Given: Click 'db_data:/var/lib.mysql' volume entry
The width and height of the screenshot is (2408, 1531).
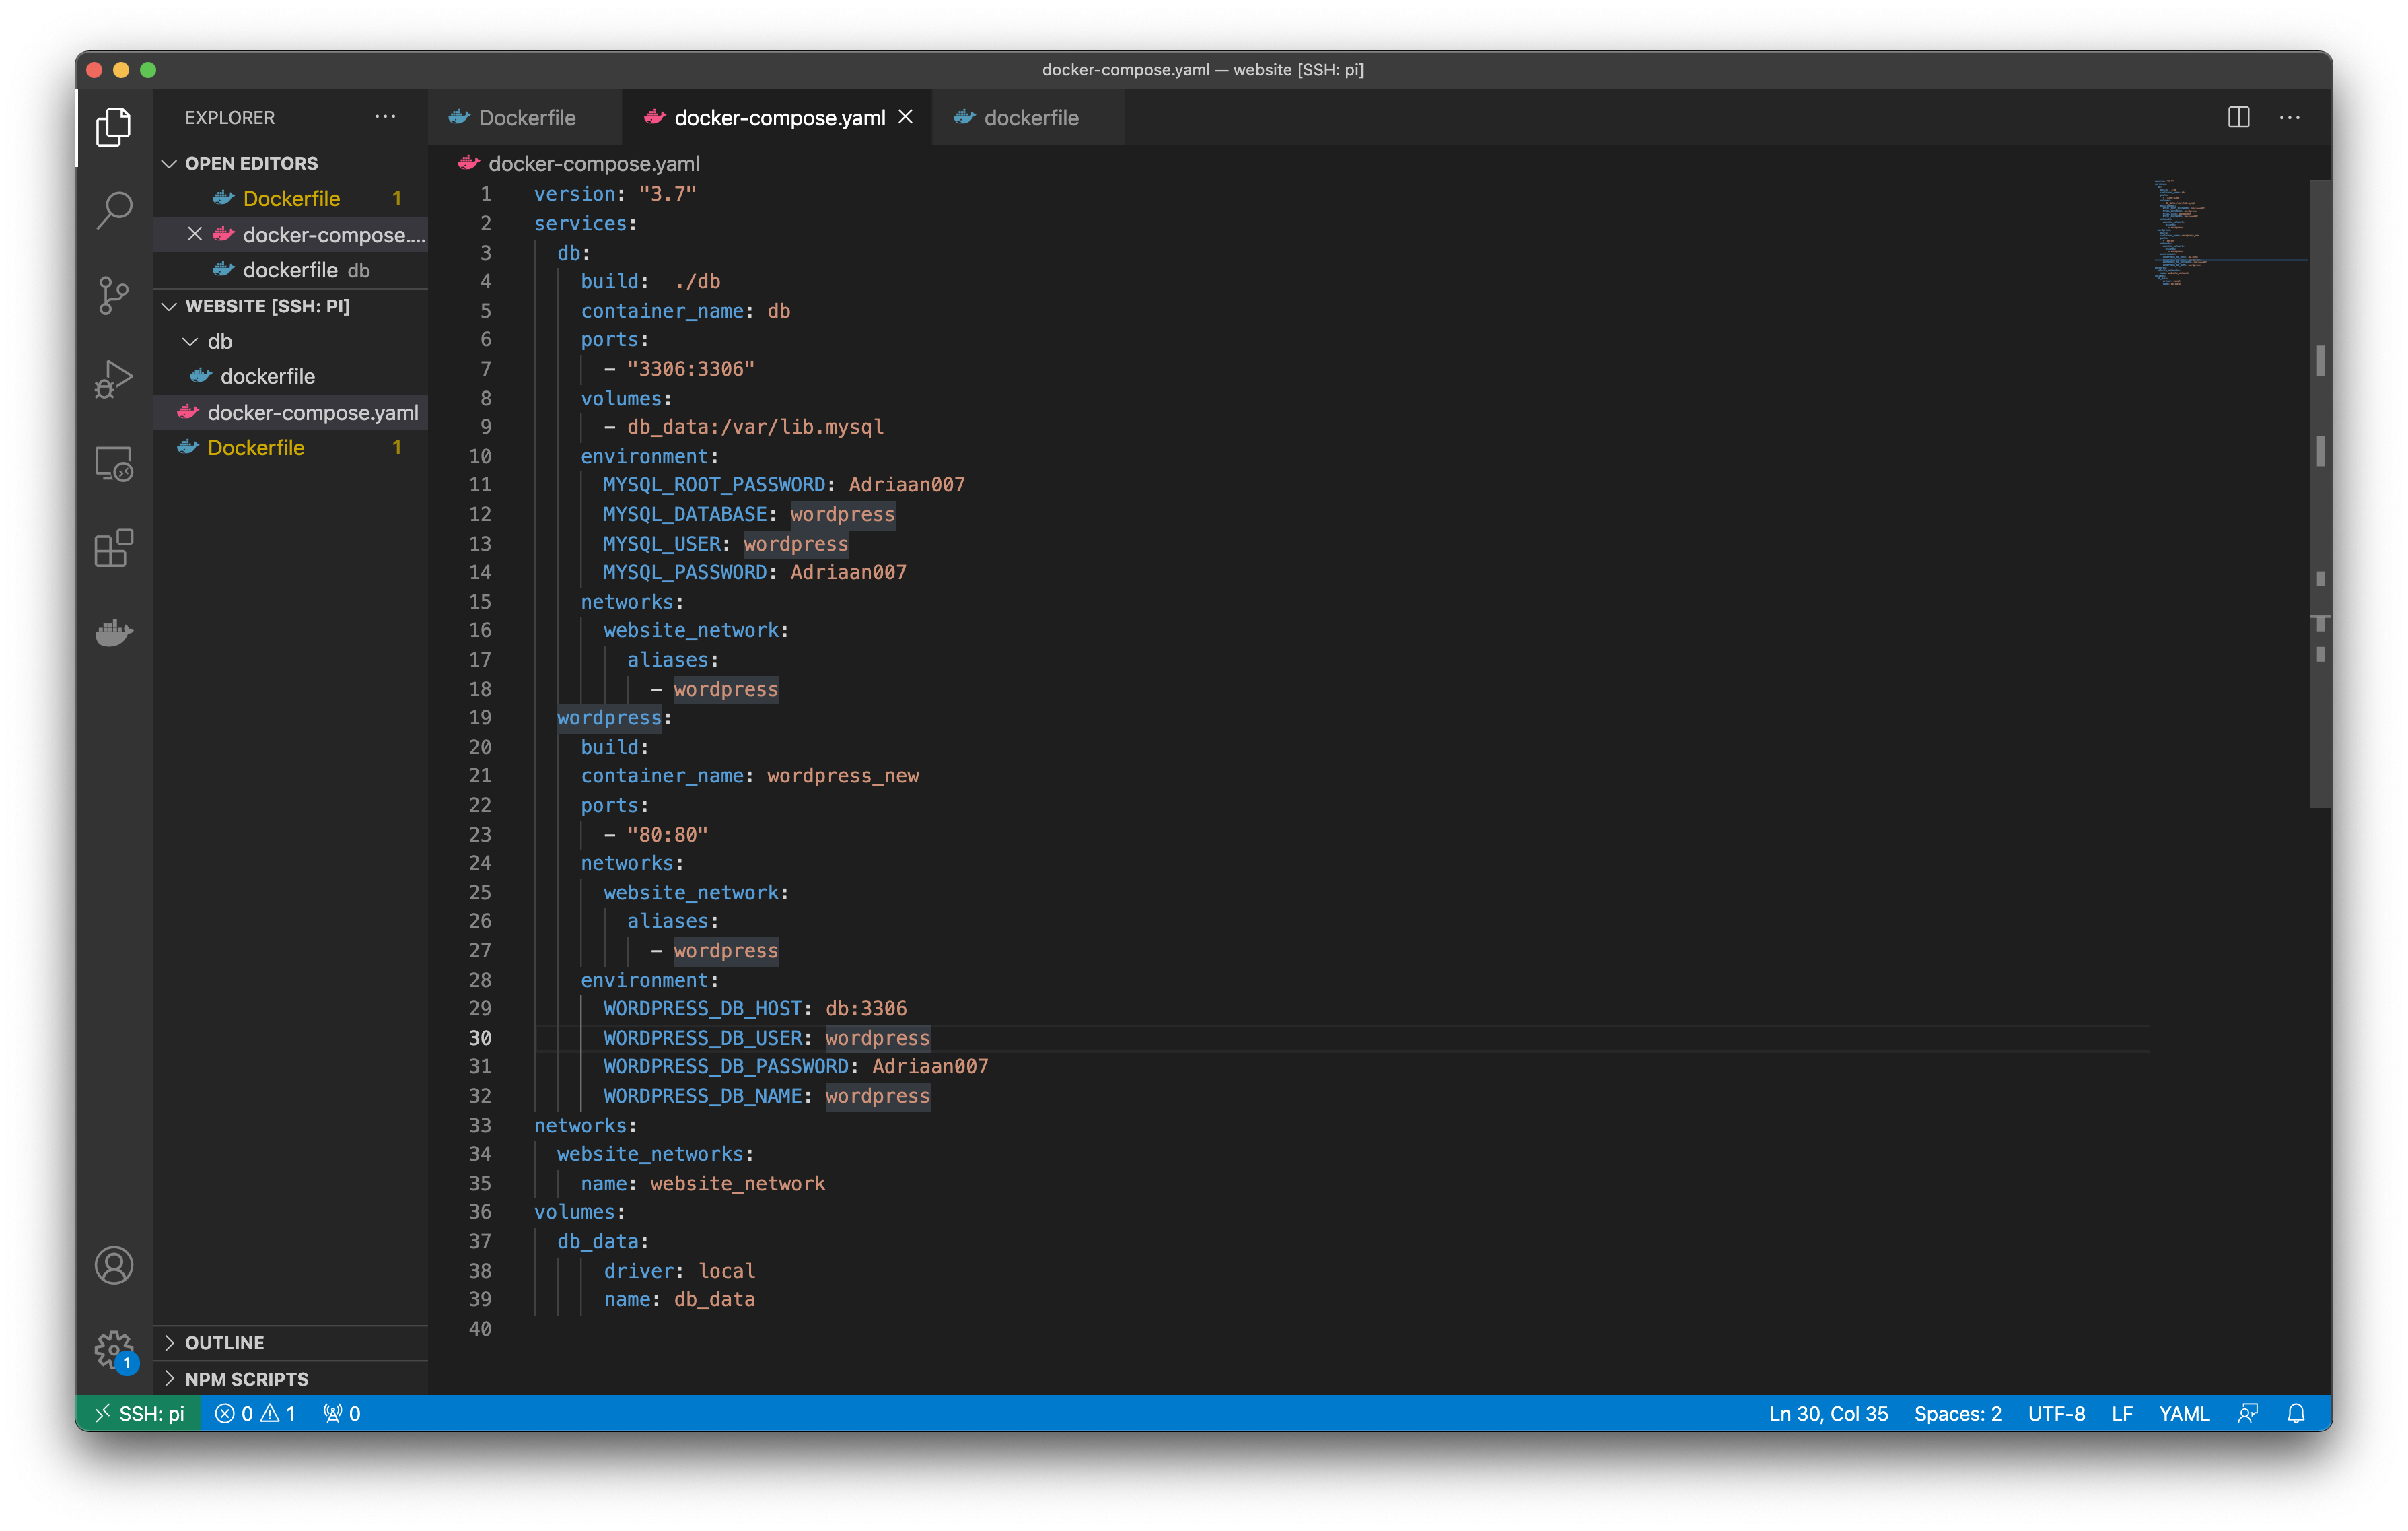Looking at the screenshot, I should tap(755, 428).
